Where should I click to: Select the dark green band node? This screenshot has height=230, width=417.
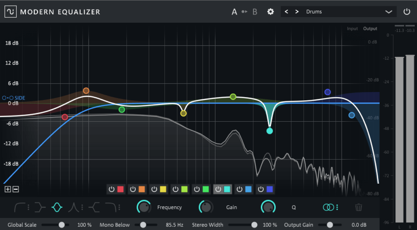coord(122,110)
